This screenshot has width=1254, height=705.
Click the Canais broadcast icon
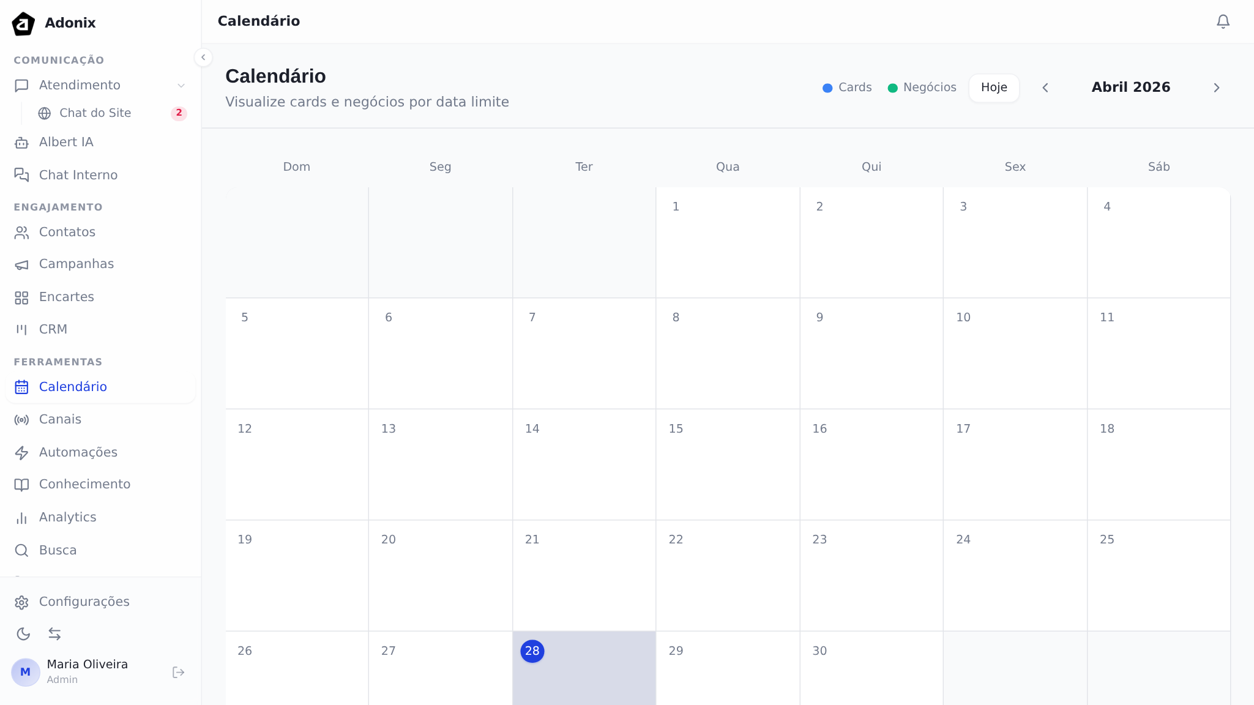[x=21, y=420]
